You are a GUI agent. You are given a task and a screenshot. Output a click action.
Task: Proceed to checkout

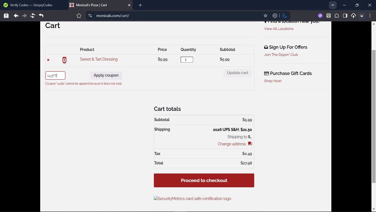tap(204, 180)
